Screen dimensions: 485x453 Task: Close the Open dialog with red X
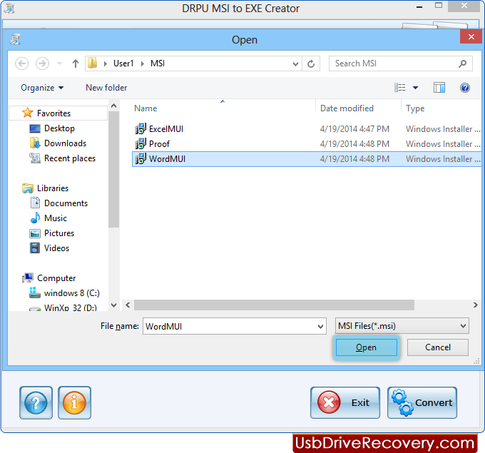pos(471,37)
